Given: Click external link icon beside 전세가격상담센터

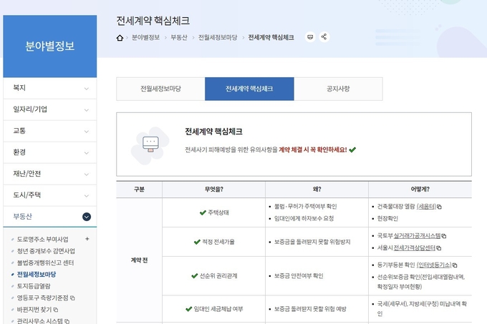Looking at the screenshot, I should 439,247.
